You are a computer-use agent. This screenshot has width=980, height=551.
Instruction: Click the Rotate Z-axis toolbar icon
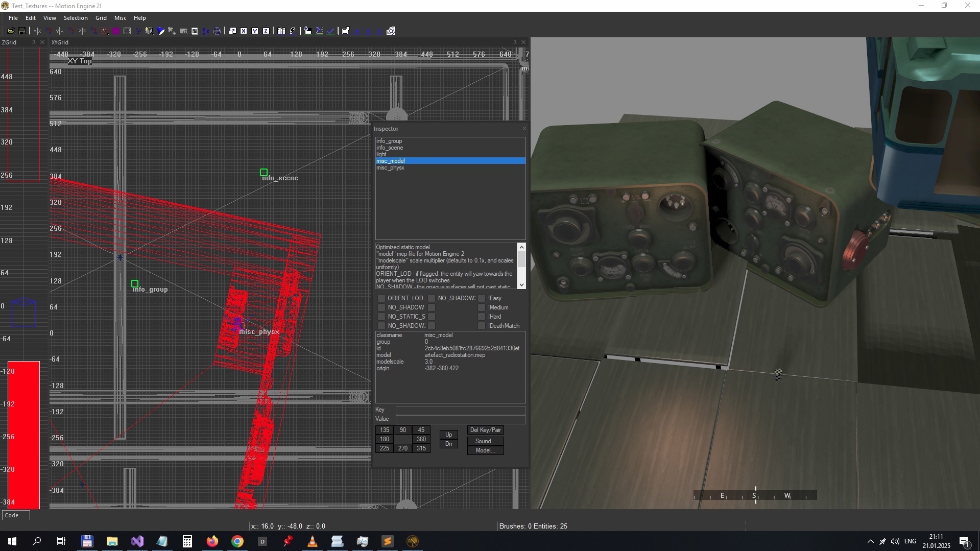tap(93, 31)
